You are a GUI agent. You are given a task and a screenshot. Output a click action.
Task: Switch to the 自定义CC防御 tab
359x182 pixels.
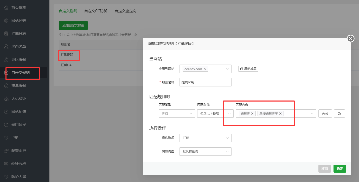click(96, 11)
